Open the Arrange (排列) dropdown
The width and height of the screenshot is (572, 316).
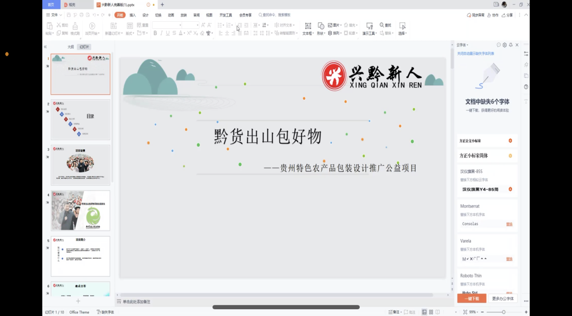pyautogui.click(x=335, y=33)
